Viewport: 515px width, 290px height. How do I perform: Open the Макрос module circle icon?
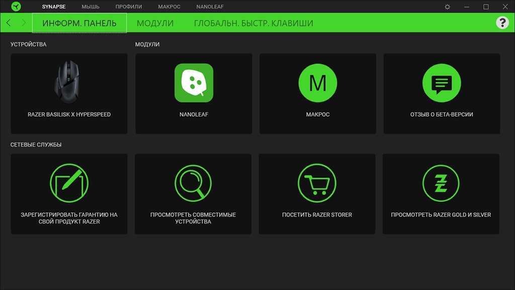[x=317, y=83]
